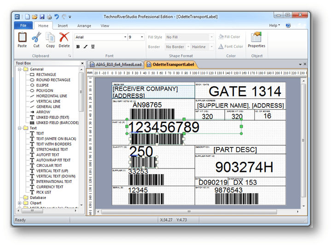
Task: Toggle italic formatting
Action: [x=85, y=47]
